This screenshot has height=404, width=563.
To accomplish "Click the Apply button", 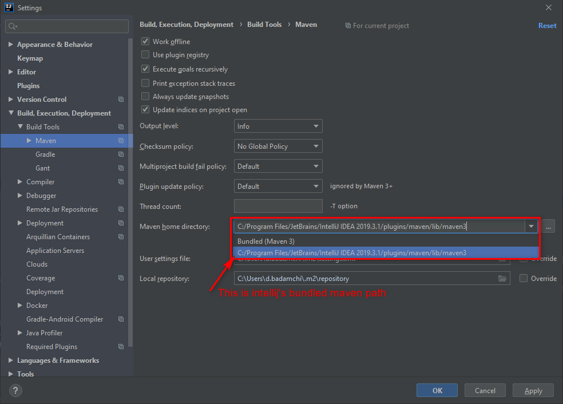I will (533, 390).
